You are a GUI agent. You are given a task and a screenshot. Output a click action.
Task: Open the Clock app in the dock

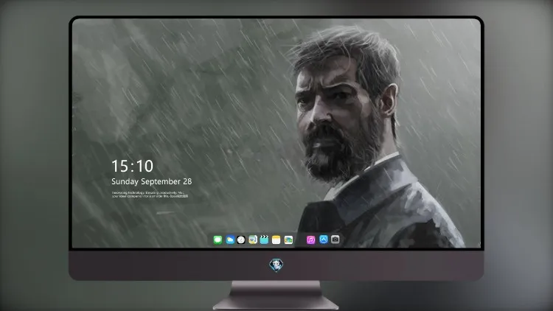tap(241, 240)
